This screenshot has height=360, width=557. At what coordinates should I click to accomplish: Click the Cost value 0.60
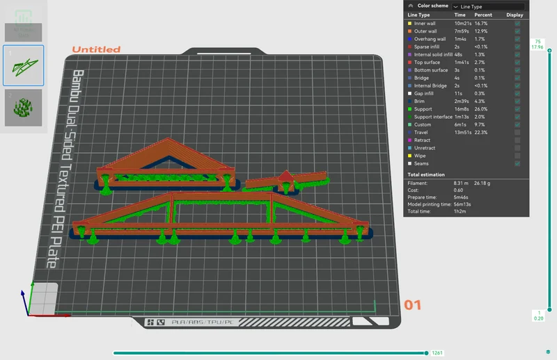point(458,190)
